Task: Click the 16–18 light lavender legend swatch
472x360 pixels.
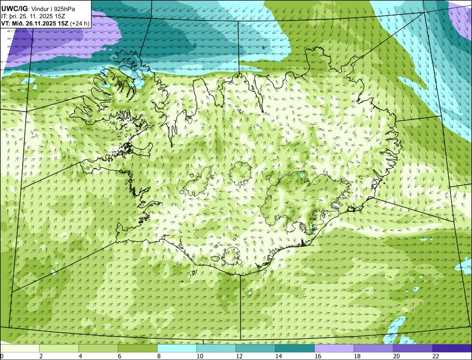Action: (x=334, y=348)
